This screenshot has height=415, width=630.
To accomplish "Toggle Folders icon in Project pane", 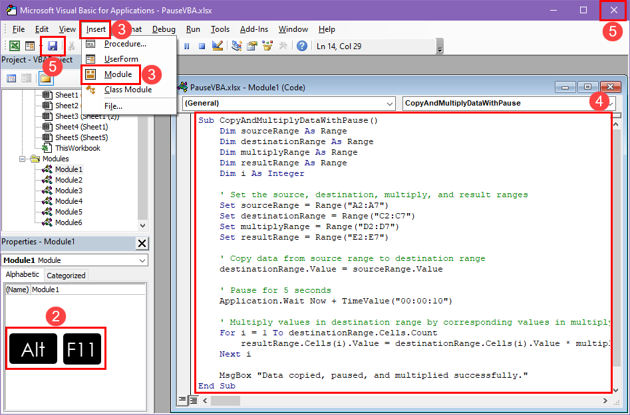I will click(45, 78).
